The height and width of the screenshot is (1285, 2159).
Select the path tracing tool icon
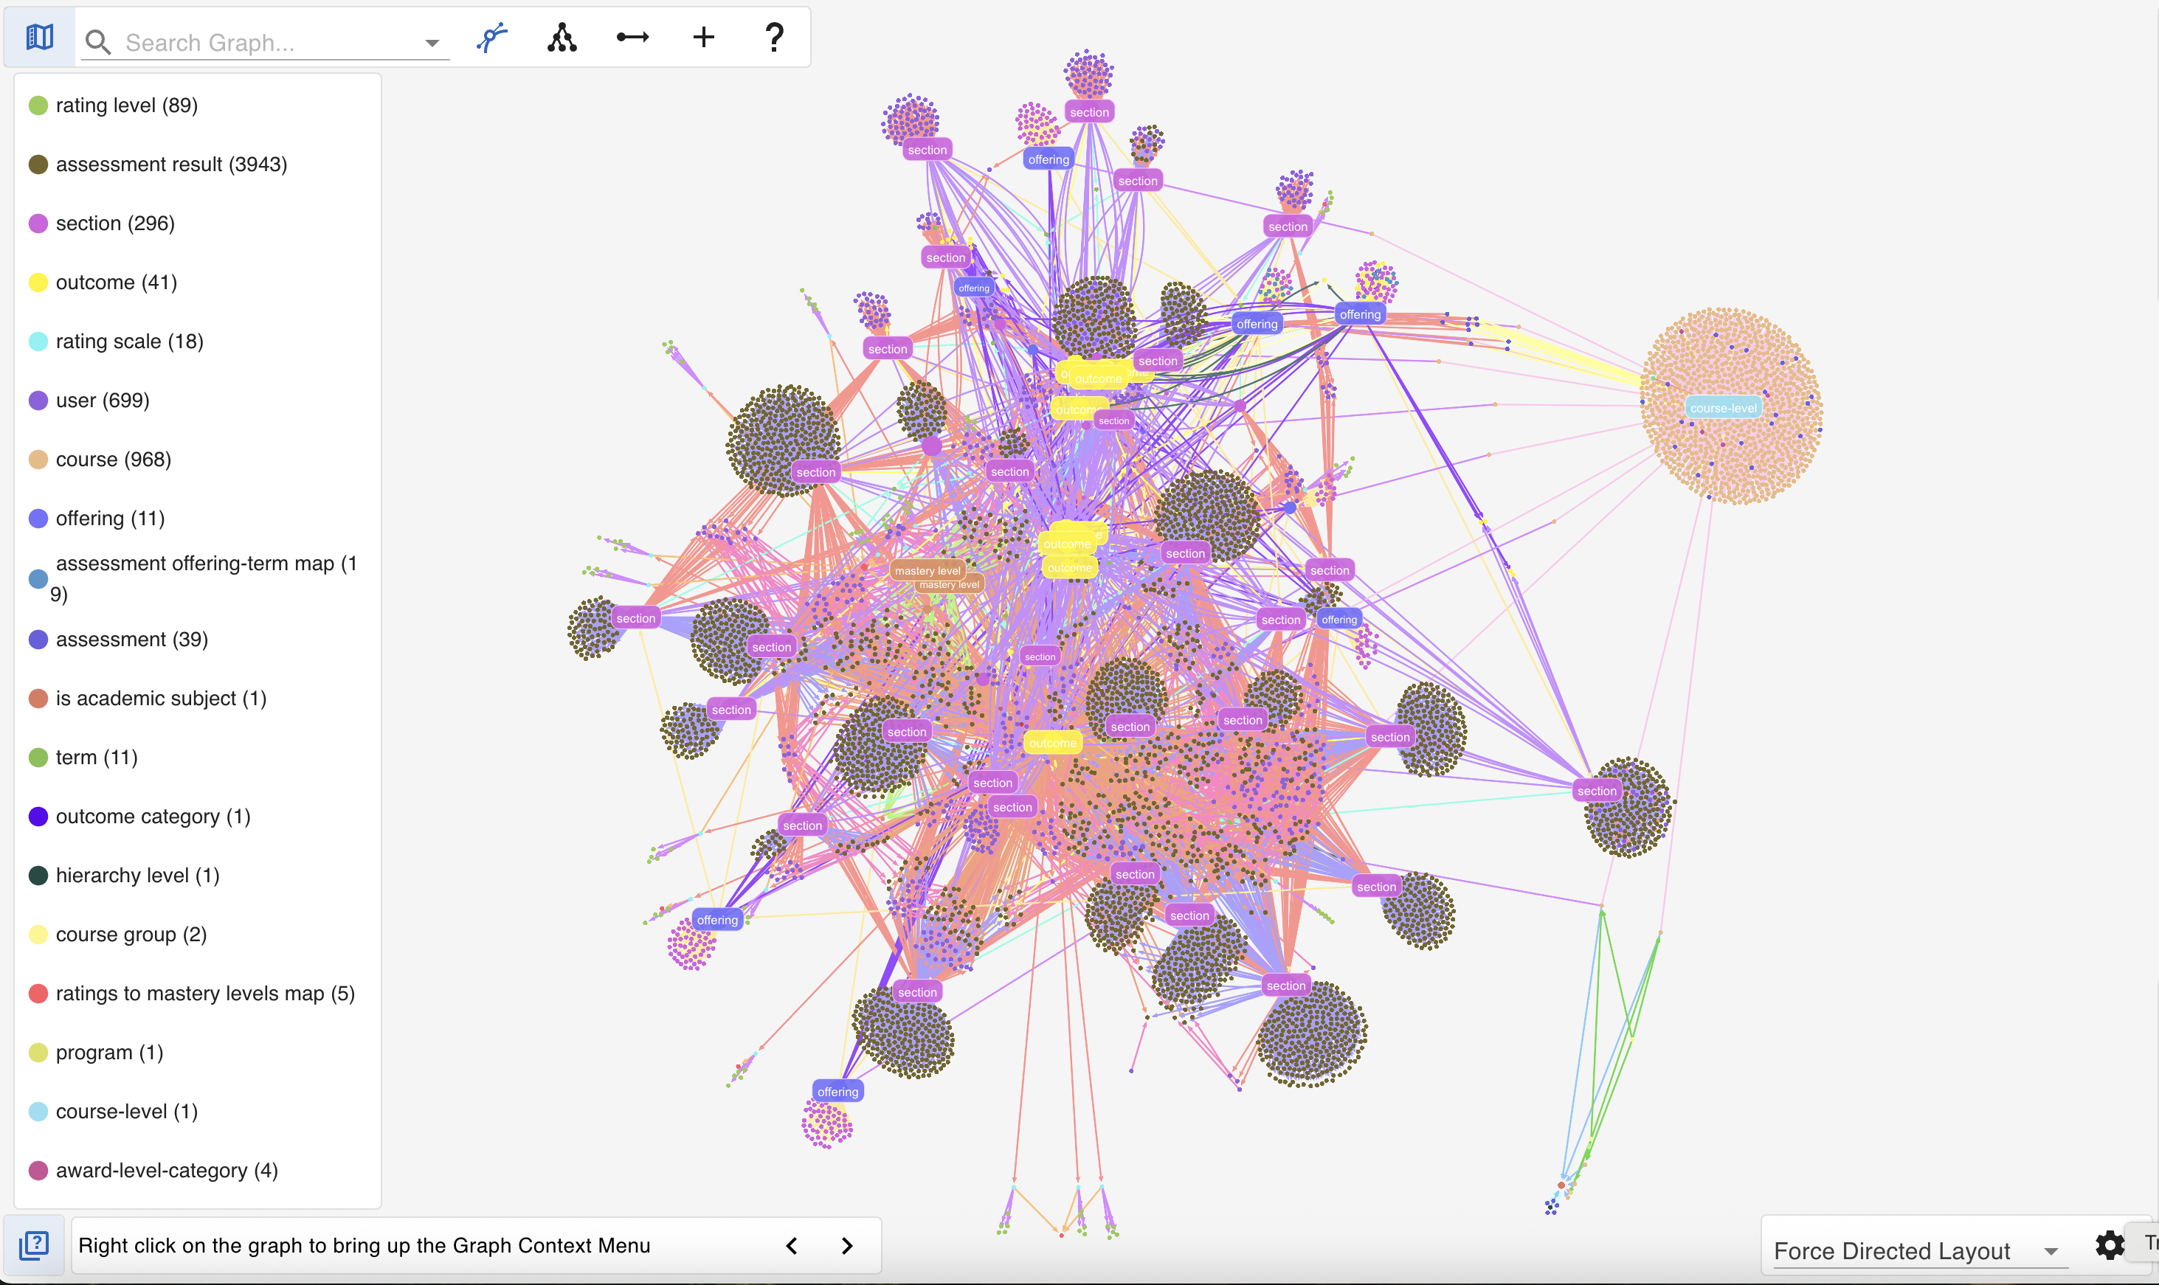point(492,38)
